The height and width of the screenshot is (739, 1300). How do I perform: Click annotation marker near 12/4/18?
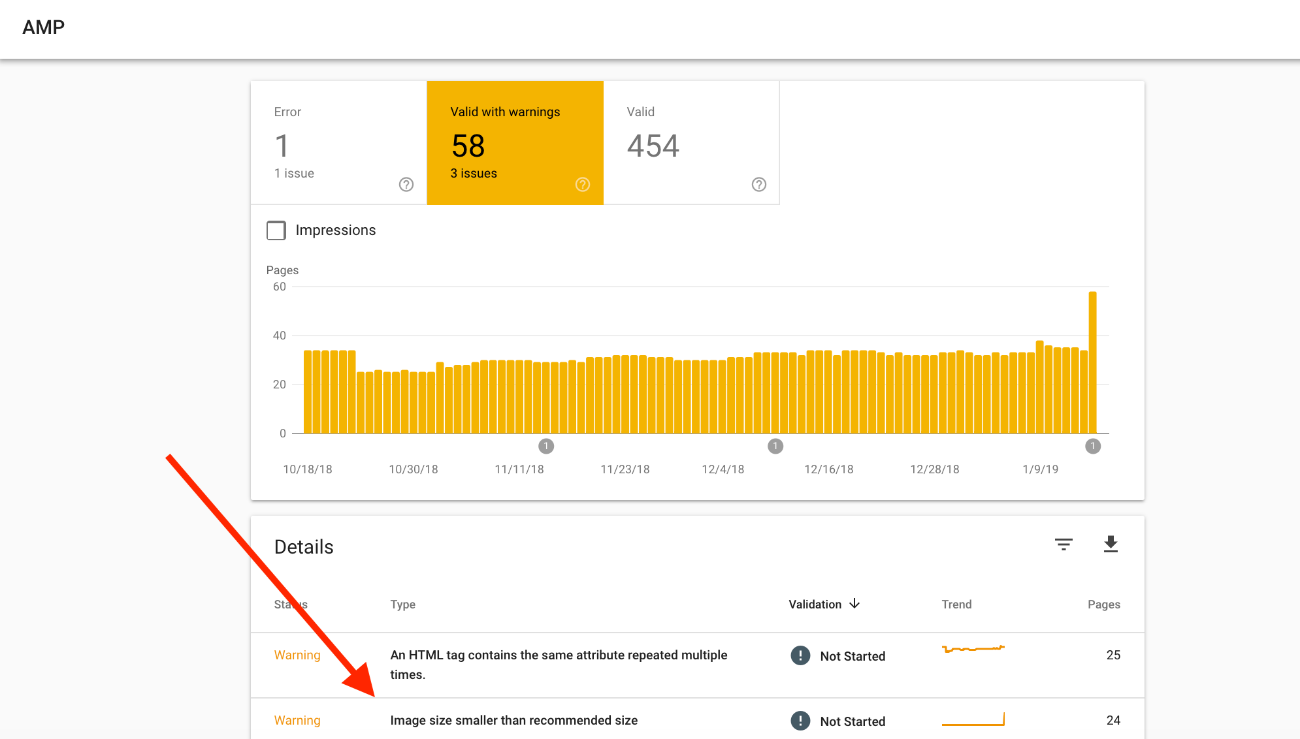tap(775, 447)
